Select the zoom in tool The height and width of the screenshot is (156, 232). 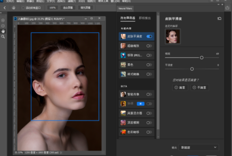click(3, 20)
